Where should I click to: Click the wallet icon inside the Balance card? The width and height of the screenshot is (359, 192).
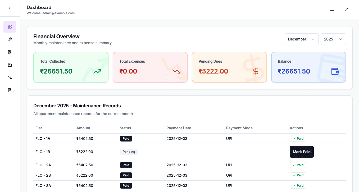pos(335,71)
